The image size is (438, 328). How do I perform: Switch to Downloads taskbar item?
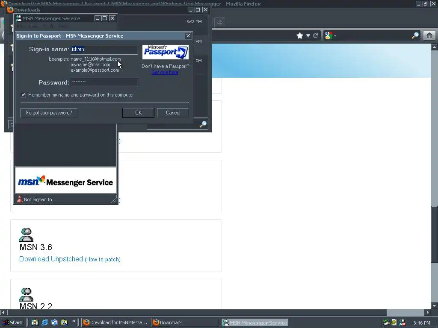tap(186, 322)
